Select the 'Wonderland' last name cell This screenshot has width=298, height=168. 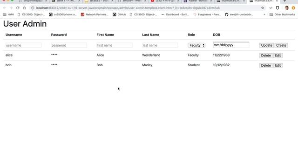click(x=151, y=55)
